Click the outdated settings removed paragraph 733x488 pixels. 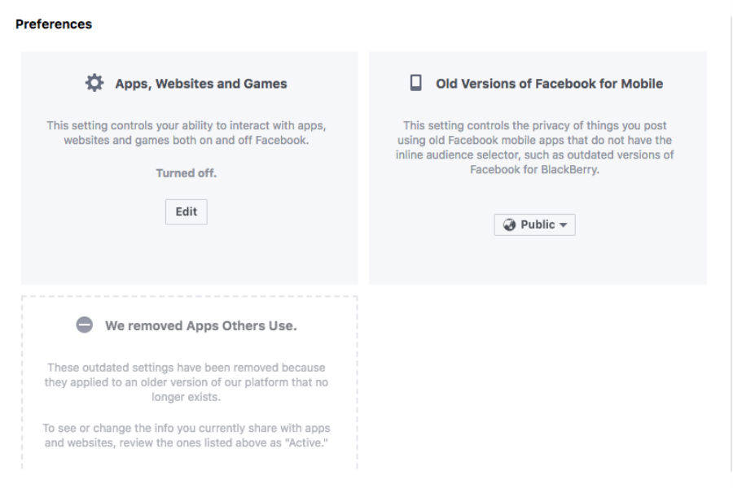(x=187, y=382)
